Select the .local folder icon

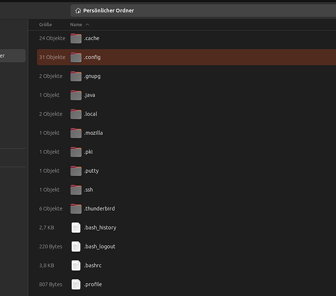coord(76,114)
